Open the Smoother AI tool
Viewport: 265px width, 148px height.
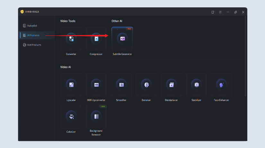click(121, 85)
